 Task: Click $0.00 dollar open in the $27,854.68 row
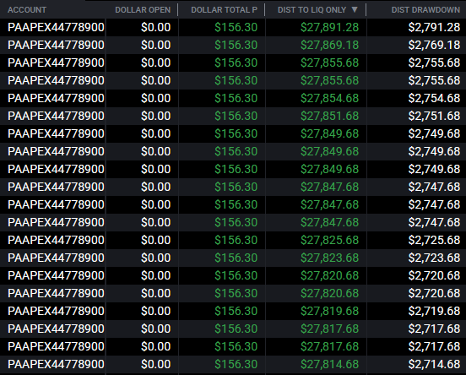click(x=155, y=99)
